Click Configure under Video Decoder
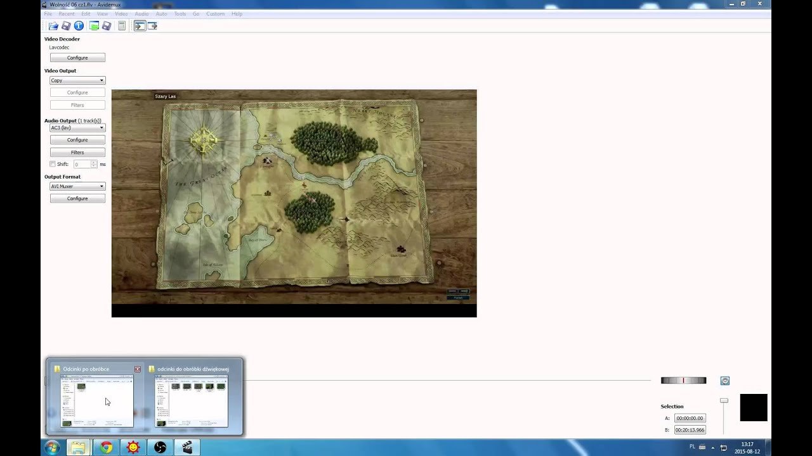 [77, 58]
